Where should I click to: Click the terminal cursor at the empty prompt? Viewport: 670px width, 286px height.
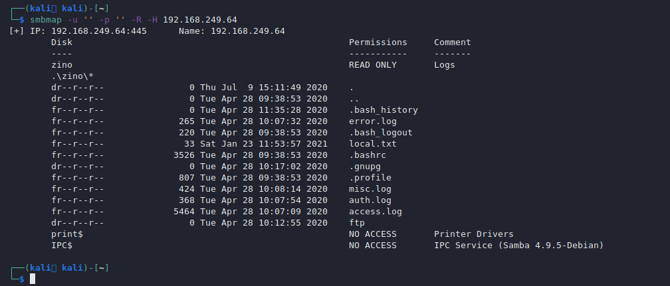[32, 279]
